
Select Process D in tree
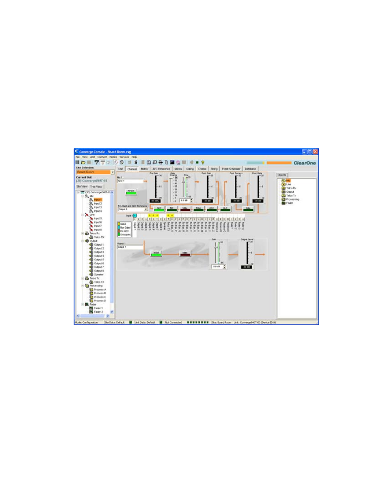(100, 301)
